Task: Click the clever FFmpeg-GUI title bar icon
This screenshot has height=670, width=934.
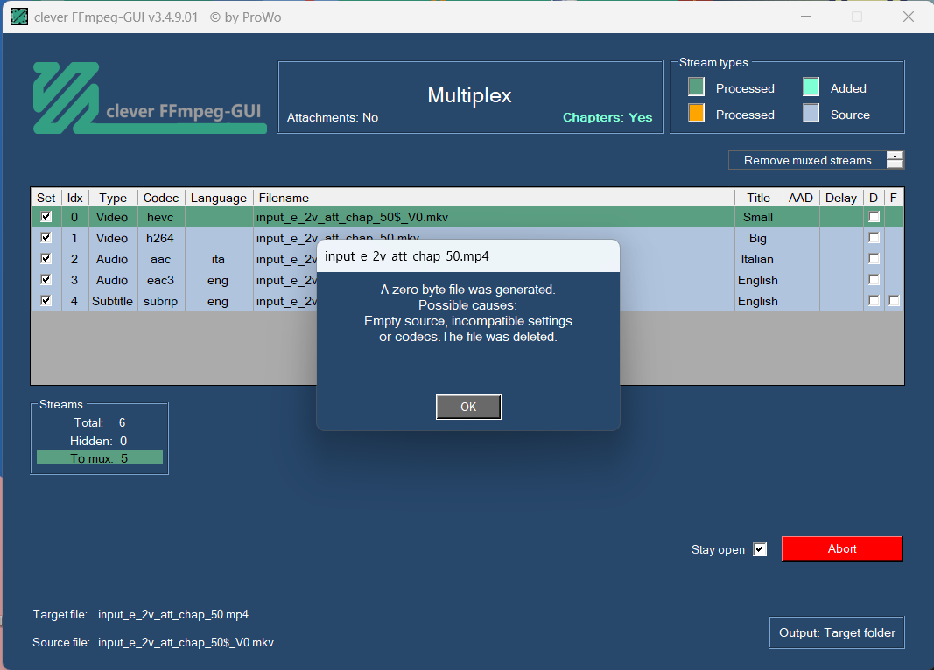Action: click(x=19, y=17)
